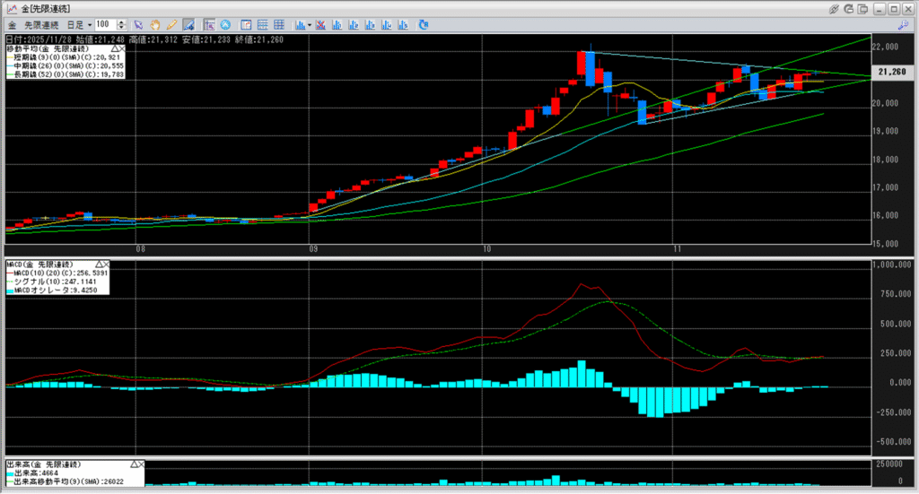Open the chart type dropdown arrow
919x494 pixels.
pyautogui.click(x=310, y=24)
